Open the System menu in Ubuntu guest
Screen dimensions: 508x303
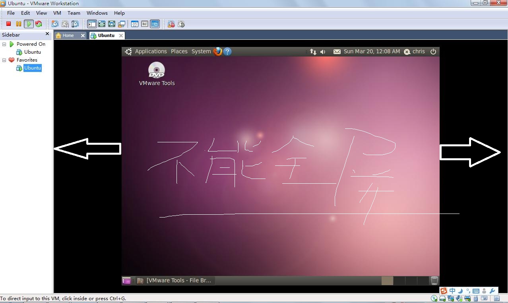pos(201,51)
